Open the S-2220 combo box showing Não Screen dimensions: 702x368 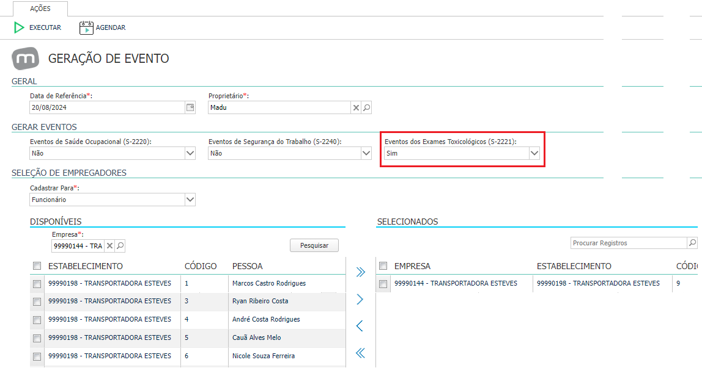tap(113, 153)
